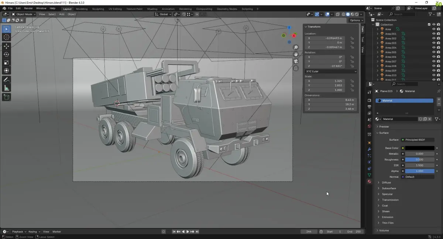Image resolution: width=443 pixels, height=239 pixels.
Task: Open the Tool properties tab
Action: (x=369, y=92)
